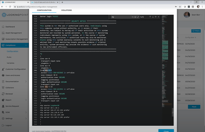Screen dimensions: 205x132
Task: Open Service Request in sidebar
Action: [12, 106]
